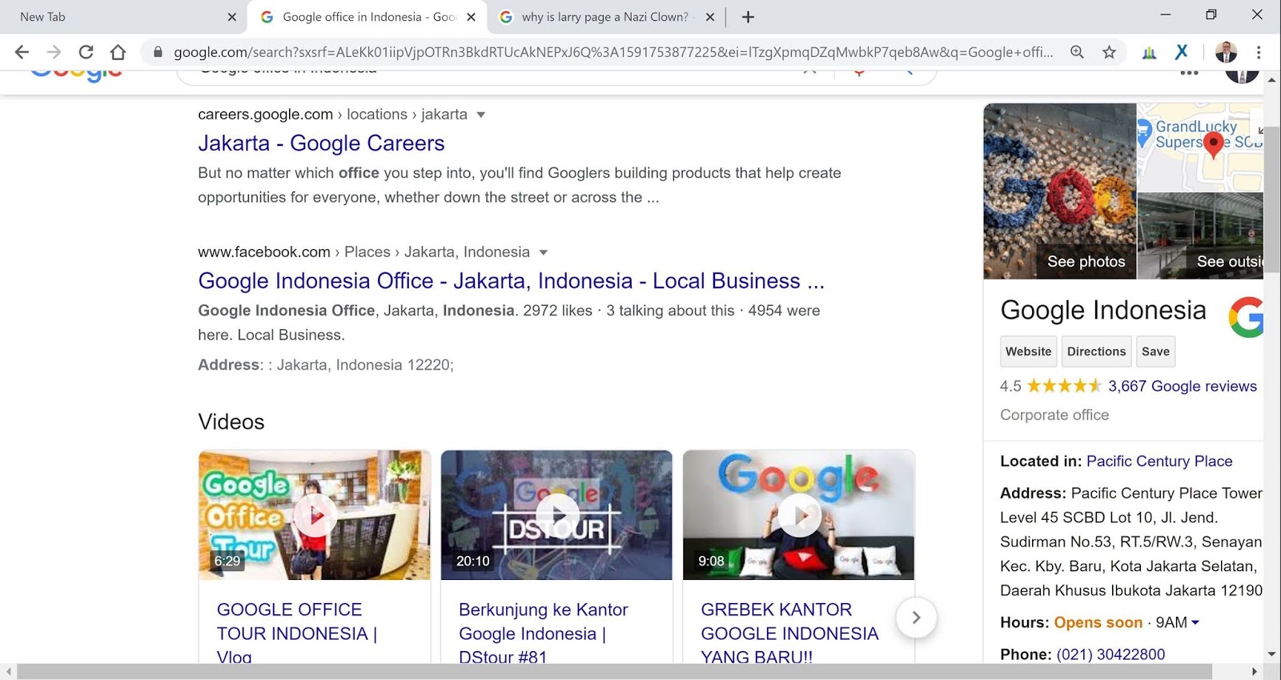
Task: Play the DStour 20:10 video
Action: coord(556,515)
